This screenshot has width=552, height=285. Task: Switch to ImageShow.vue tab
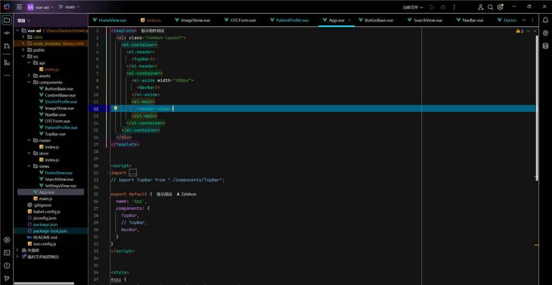pyautogui.click(x=192, y=20)
